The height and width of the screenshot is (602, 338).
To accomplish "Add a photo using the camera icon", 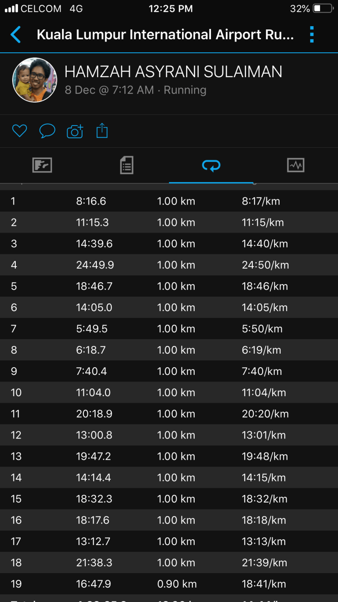I will click(75, 131).
